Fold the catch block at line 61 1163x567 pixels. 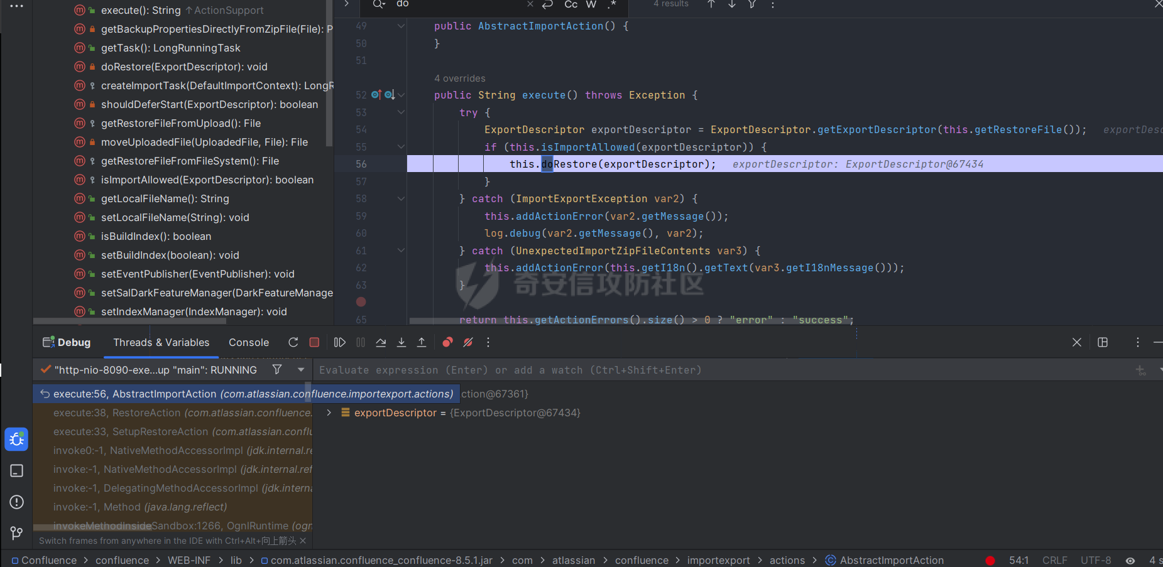pyautogui.click(x=401, y=251)
